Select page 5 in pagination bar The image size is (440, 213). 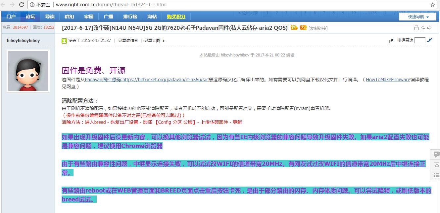point(305,12)
